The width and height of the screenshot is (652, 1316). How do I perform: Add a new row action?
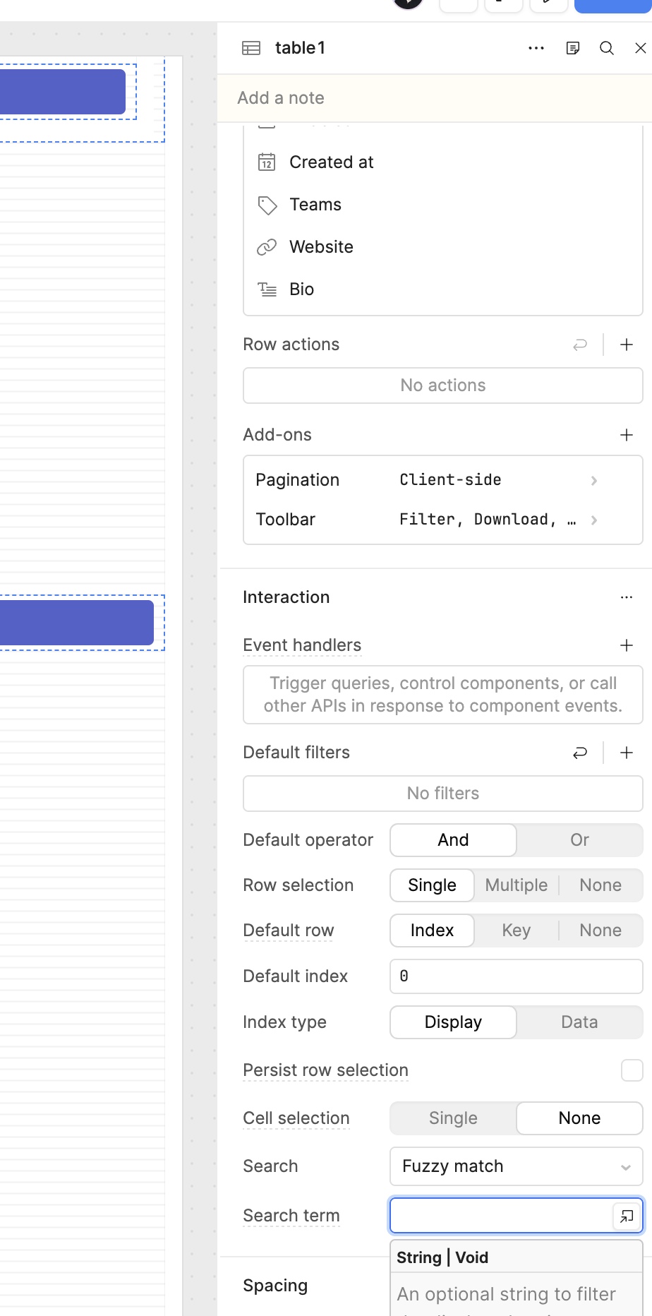[x=626, y=345]
